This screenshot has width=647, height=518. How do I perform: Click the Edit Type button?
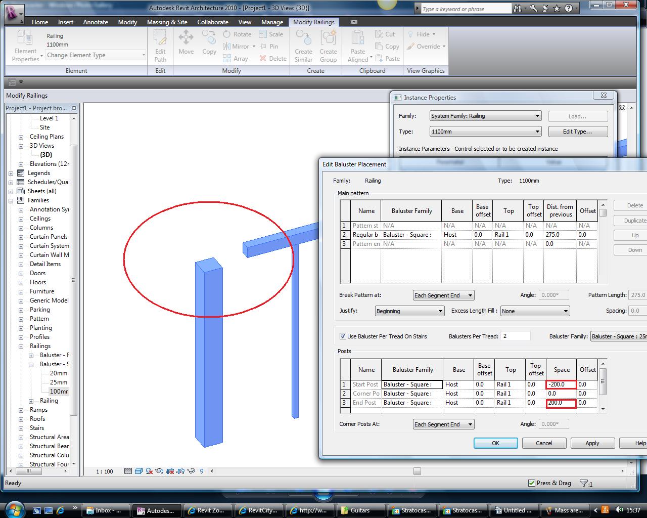[x=578, y=132]
